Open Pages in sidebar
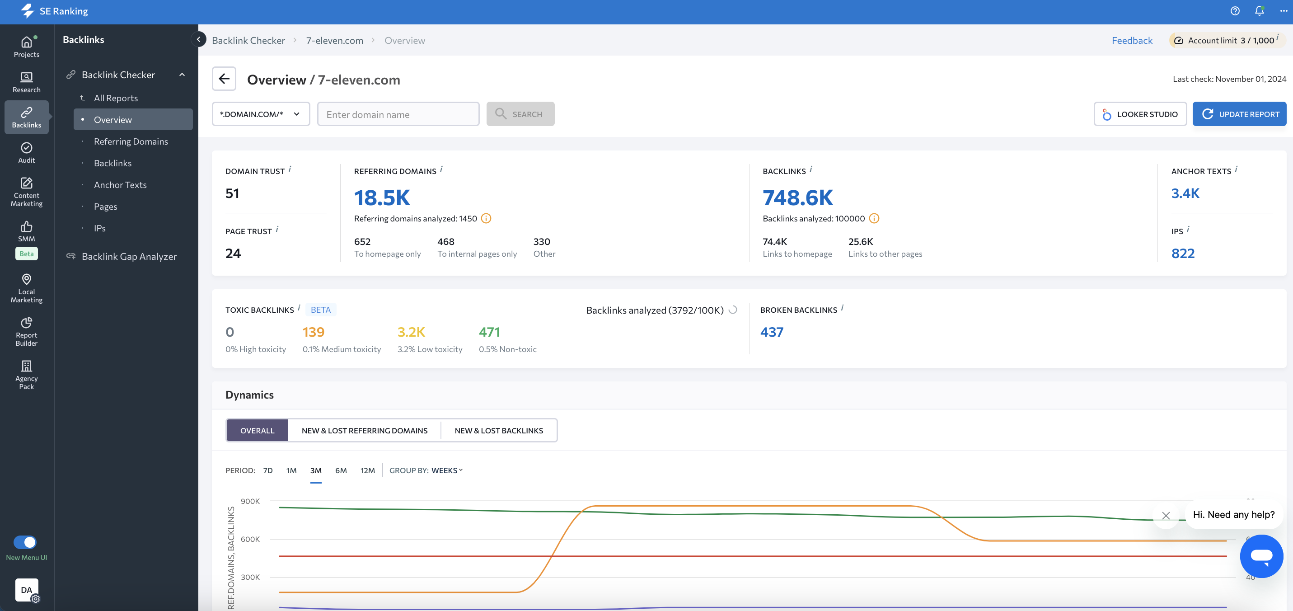 (x=105, y=207)
